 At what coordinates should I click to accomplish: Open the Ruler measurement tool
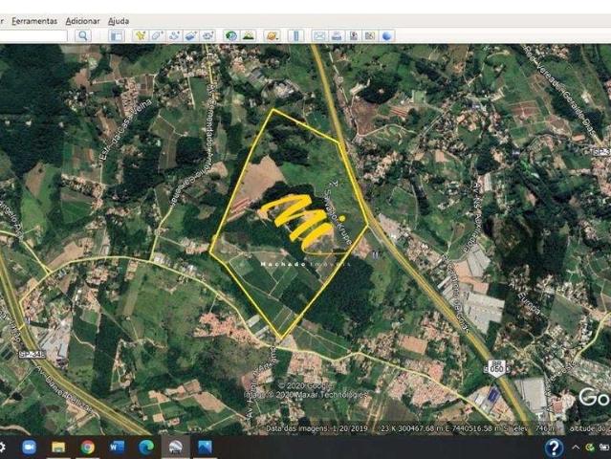click(295, 35)
